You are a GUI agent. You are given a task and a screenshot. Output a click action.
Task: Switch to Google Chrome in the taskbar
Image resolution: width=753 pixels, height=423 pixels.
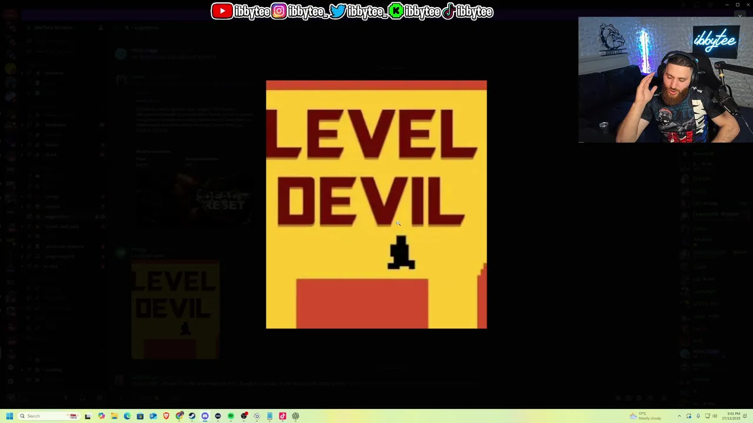click(179, 416)
